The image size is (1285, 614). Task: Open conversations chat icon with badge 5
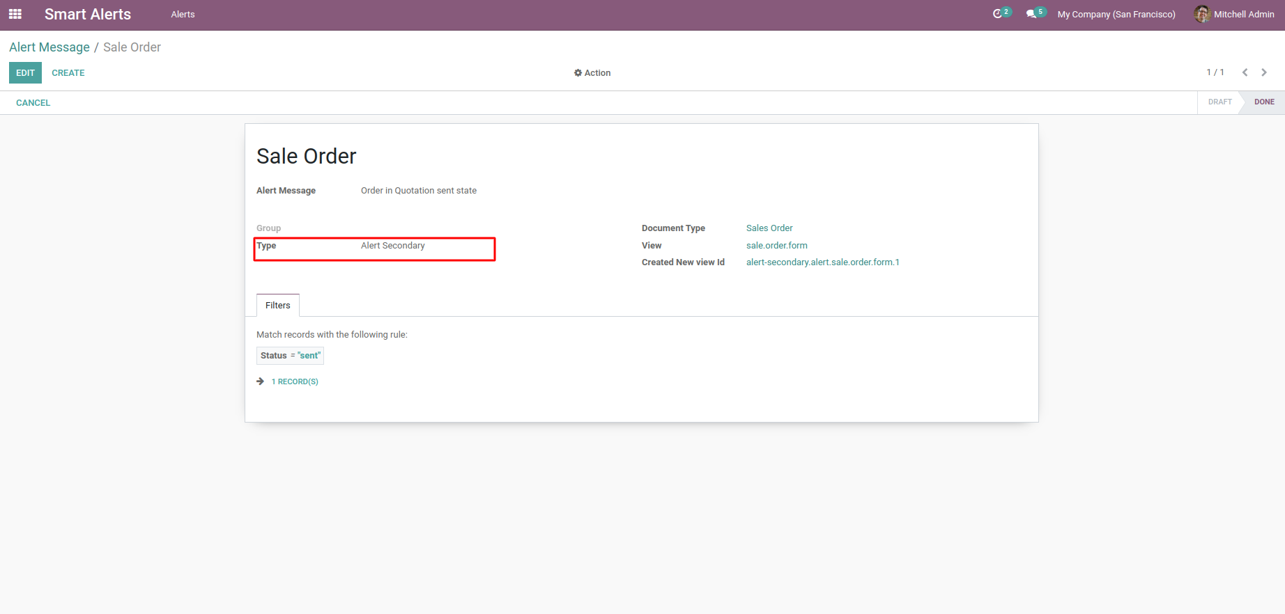click(x=1036, y=13)
